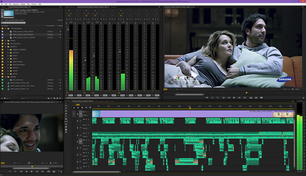Choose the Pen tool in tools panel
The image size is (306, 176).
66,127
